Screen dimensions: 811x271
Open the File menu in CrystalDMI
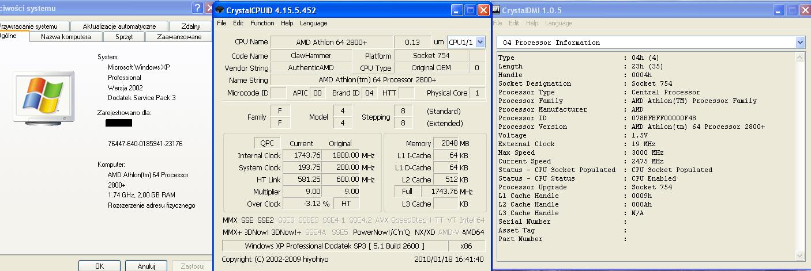pyautogui.click(x=497, y=23)
